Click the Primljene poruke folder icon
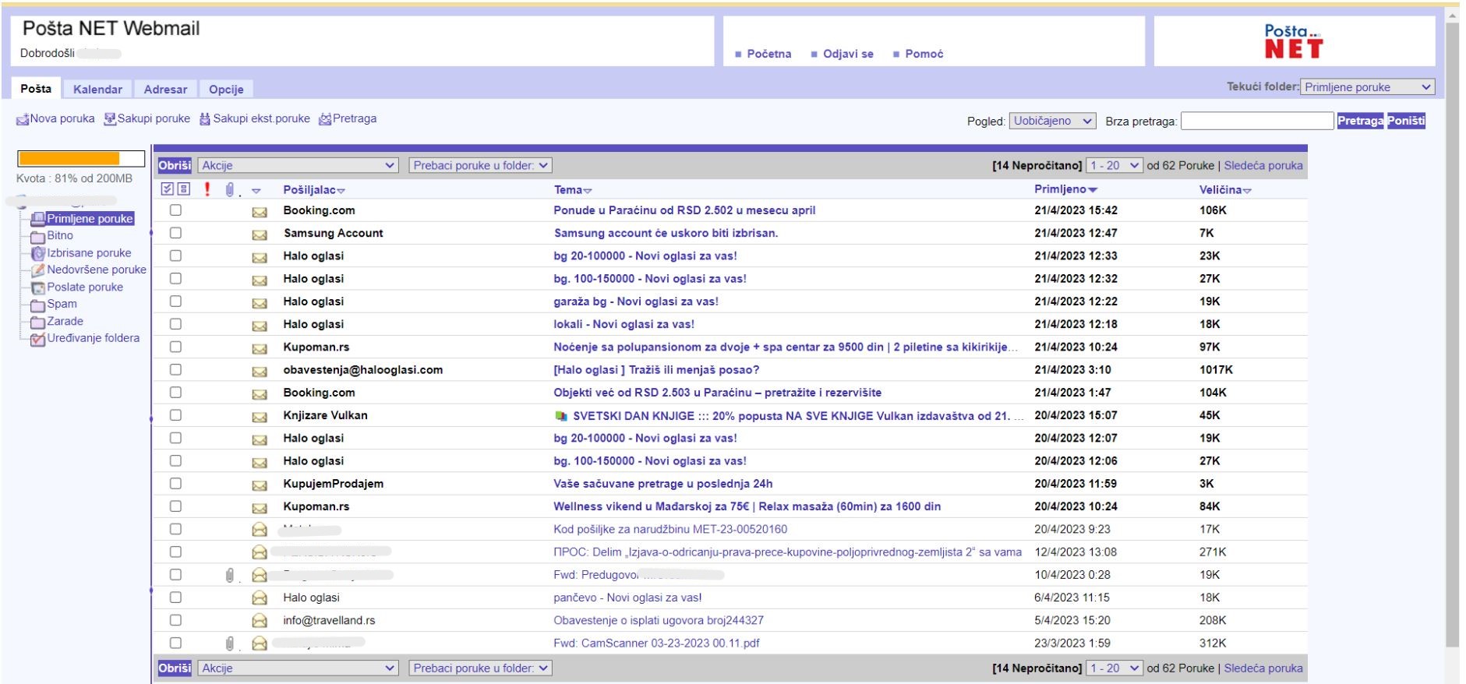The image size is (1466, 684). click(x=37, y=219)
